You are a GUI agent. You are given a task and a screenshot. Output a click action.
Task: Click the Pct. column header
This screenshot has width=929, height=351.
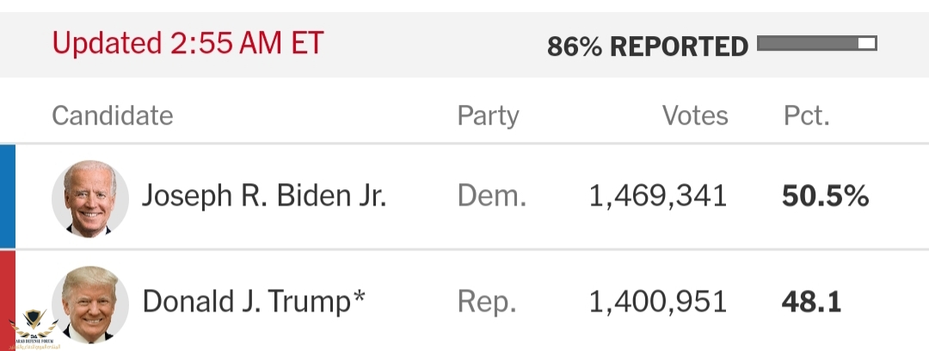pos(806,115)
